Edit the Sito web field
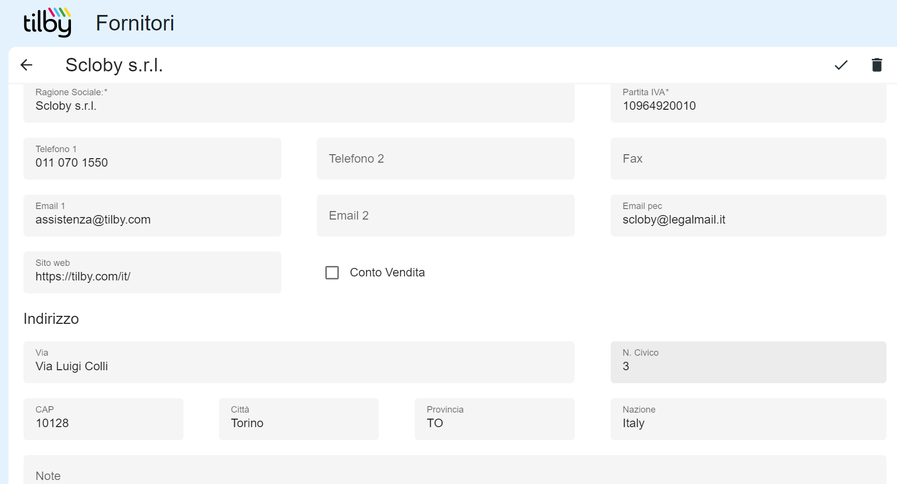The height and width of the screenshot is (484, 897). coord(152,272)
